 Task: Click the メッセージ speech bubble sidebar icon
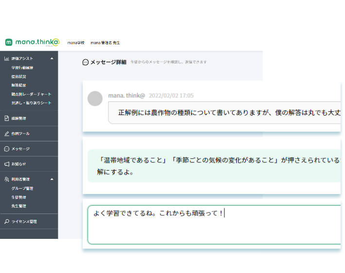point(6,149)
